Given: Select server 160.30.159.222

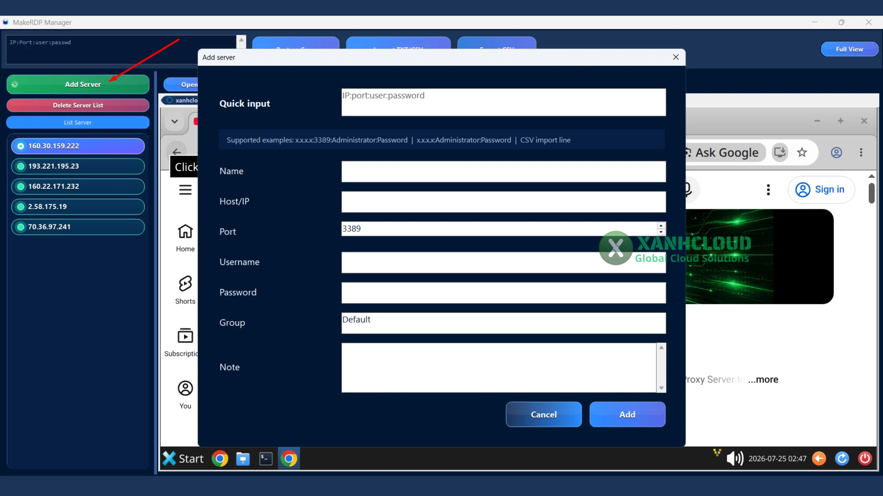Looking at the screenshot, I should point(78,146).
